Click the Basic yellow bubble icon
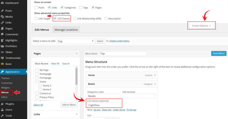The height and width of the screenshot is (119, 228). coord(2,64)
